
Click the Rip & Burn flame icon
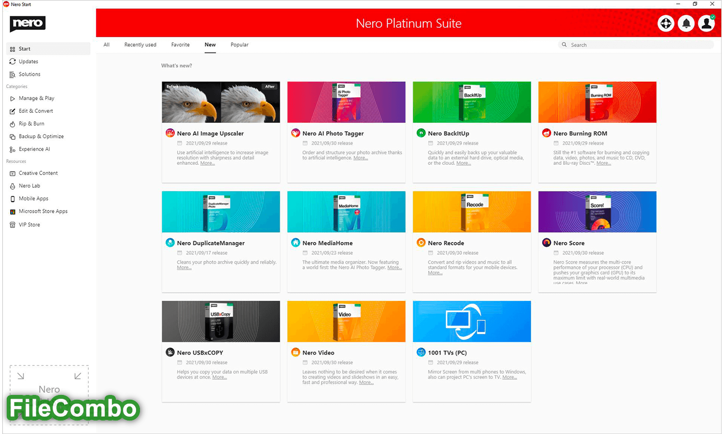pos(13,124)
